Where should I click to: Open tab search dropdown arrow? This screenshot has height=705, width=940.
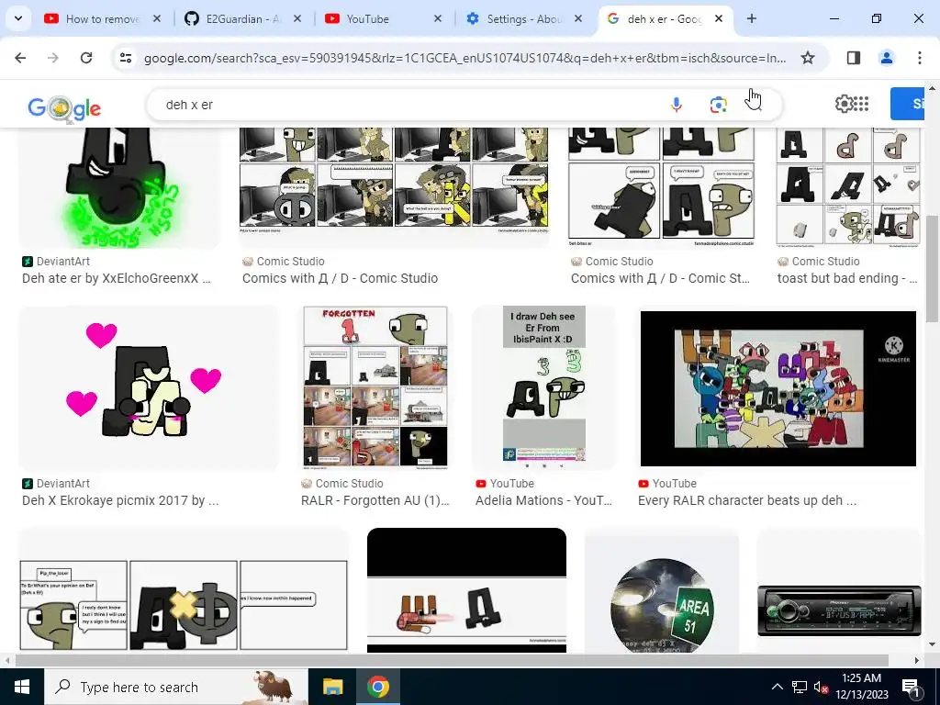click(18, 18)
